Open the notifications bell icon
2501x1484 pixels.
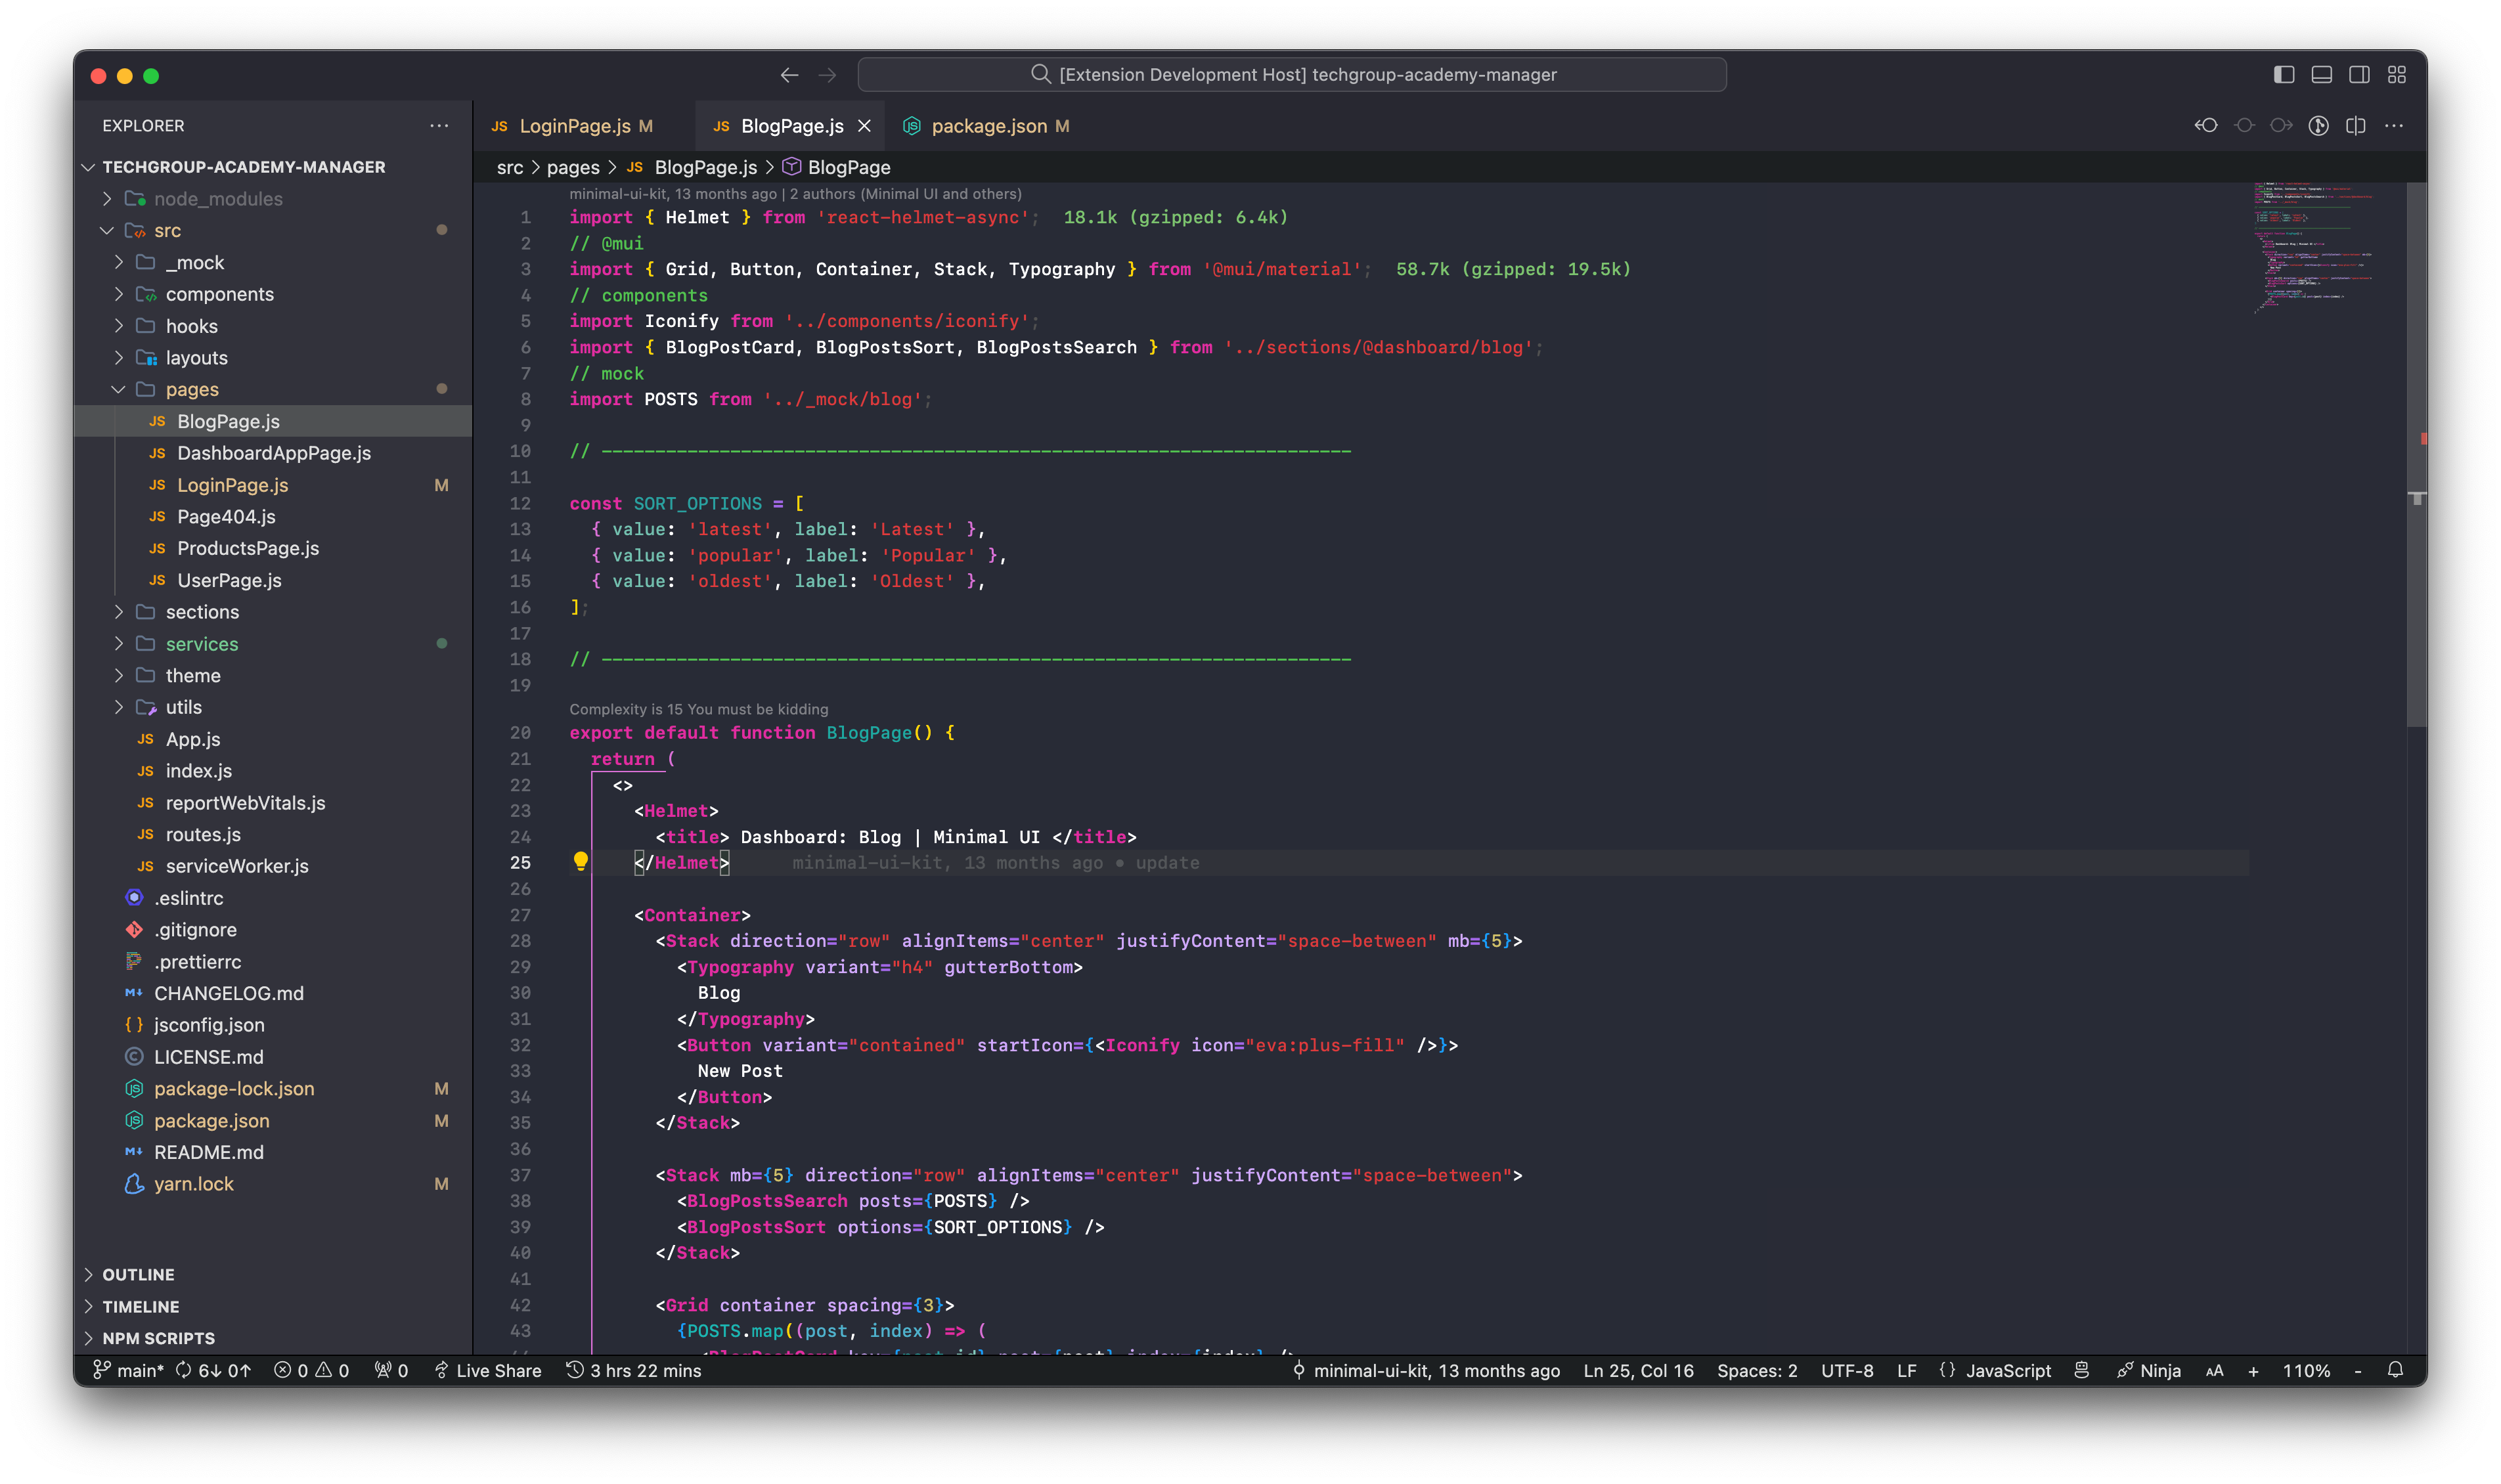click(2394, 1370)
